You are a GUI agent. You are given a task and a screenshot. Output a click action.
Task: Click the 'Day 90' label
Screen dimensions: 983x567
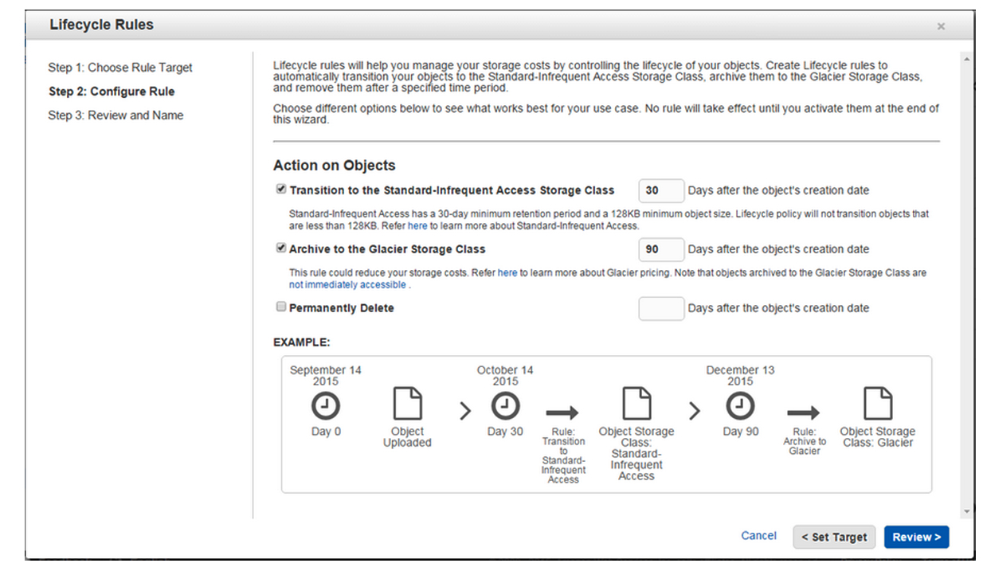point(740,432)
